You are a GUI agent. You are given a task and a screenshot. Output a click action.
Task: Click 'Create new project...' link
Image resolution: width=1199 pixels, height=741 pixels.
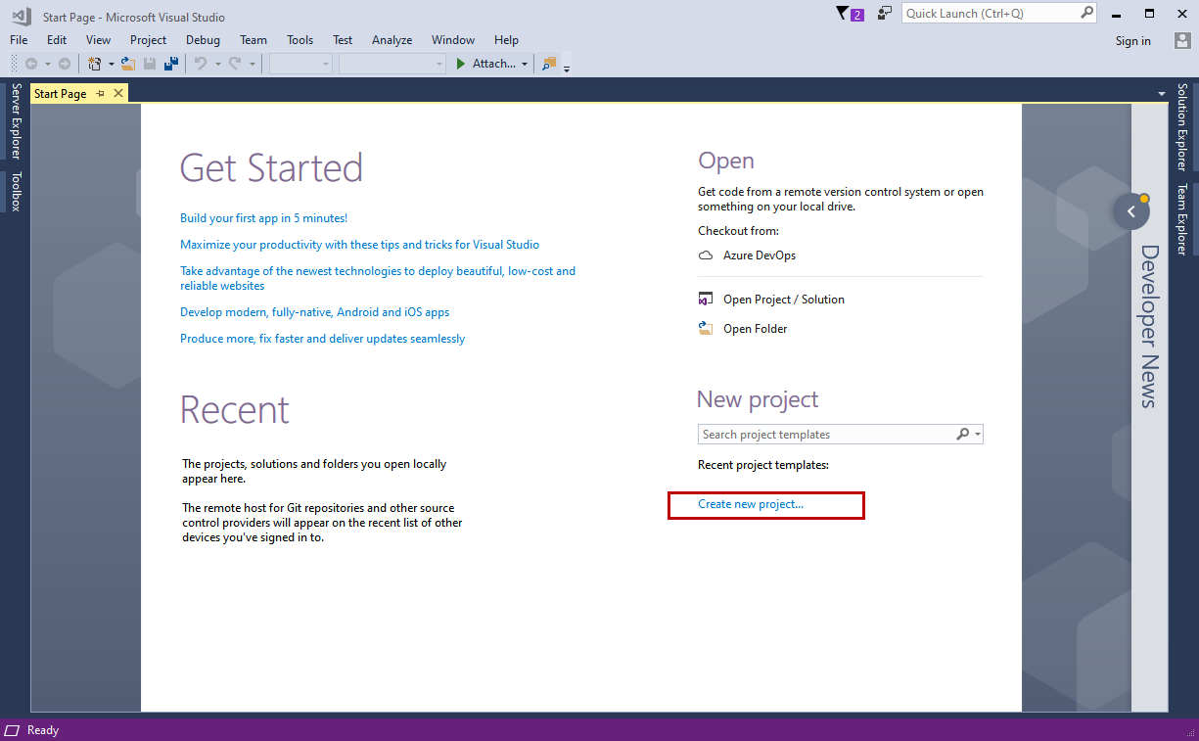(x=751, y=504)
